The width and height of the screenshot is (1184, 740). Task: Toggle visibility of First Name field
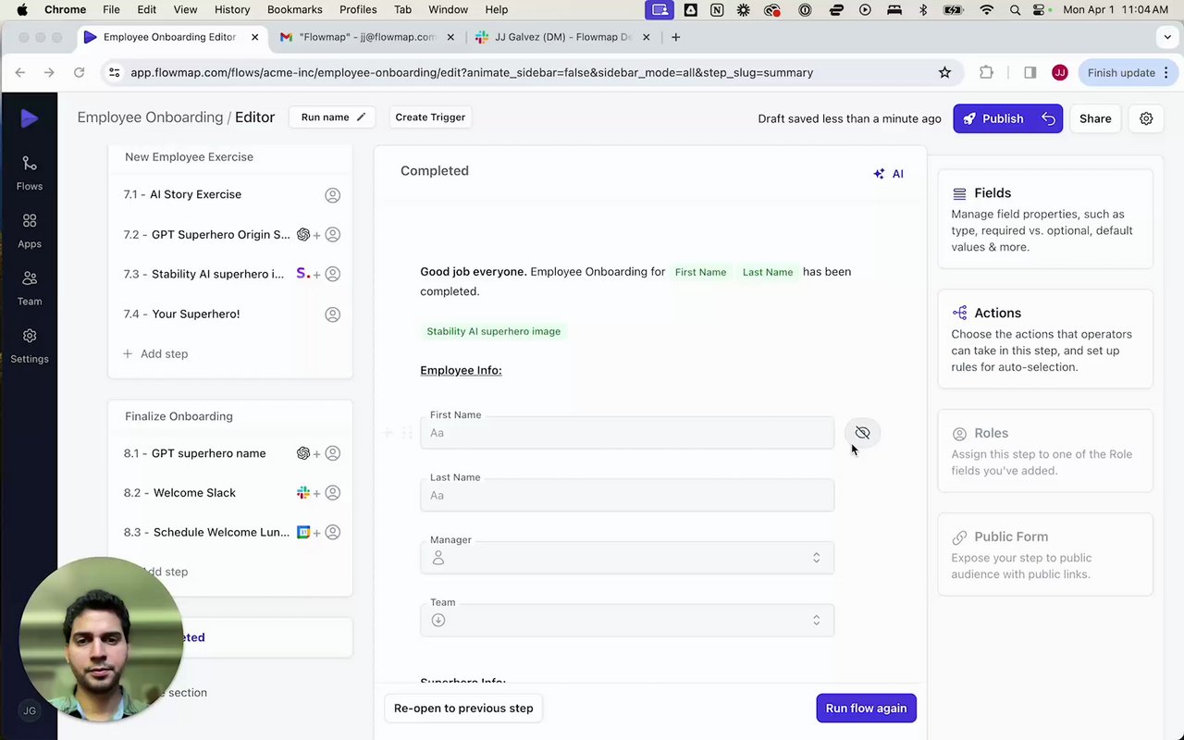[862, 433]
